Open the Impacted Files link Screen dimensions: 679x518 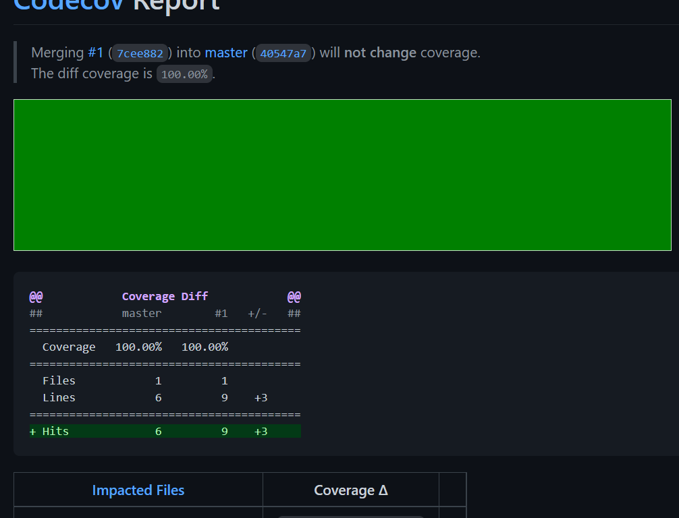point(138,490)
